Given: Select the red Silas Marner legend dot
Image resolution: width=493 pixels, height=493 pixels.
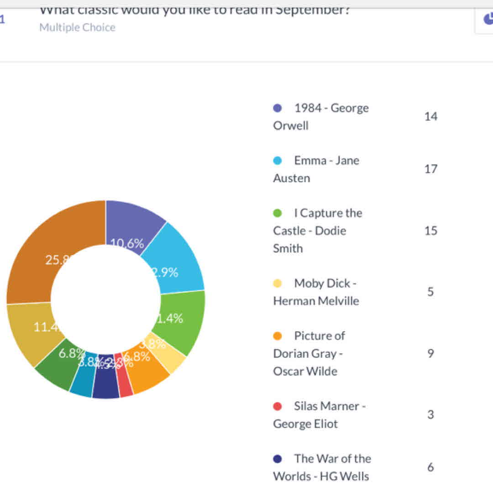Looking at the screenshot, I should tap(277, 406).
